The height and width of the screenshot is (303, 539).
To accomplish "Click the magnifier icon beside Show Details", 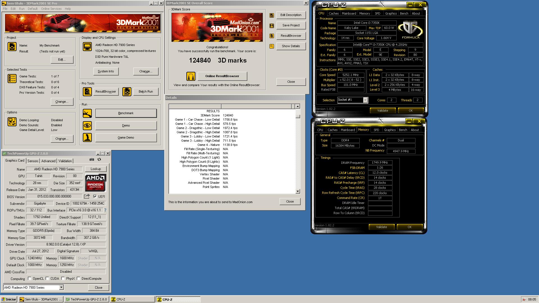I will point(272,46).
